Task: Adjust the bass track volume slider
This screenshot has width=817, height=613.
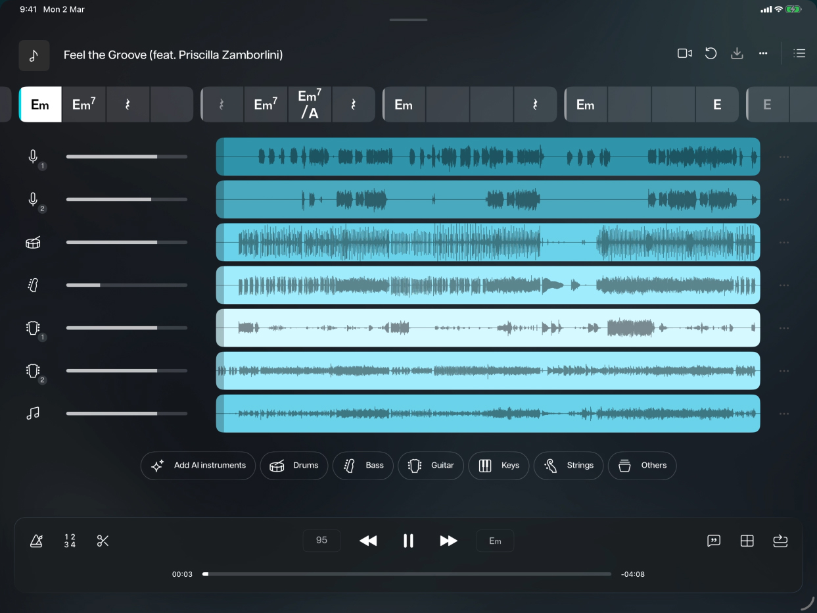Action: [x=126, y=285]
